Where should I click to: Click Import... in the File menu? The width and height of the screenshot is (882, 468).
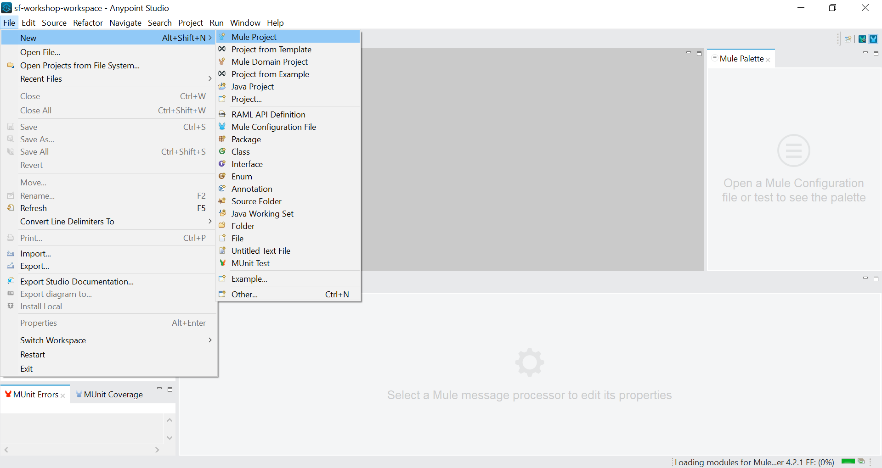35,254
